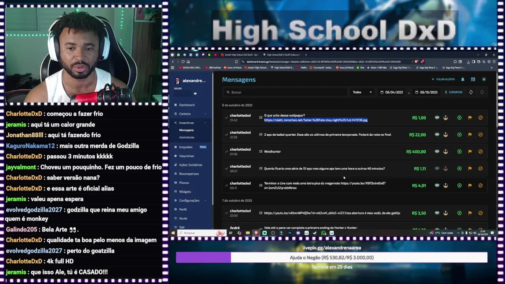
Task: Open Netflix bookmark in bookmarks bar
Action: pyautogui.click(x=302, y=67)
